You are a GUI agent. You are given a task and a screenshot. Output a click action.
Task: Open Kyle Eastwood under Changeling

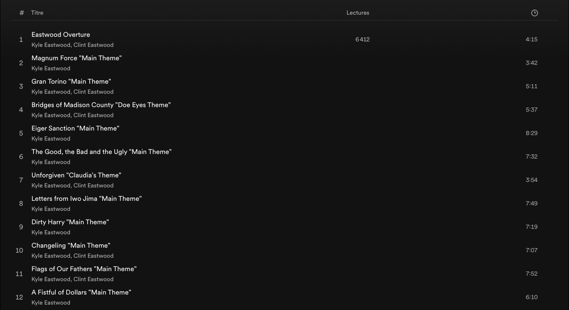tap(51, 256)
